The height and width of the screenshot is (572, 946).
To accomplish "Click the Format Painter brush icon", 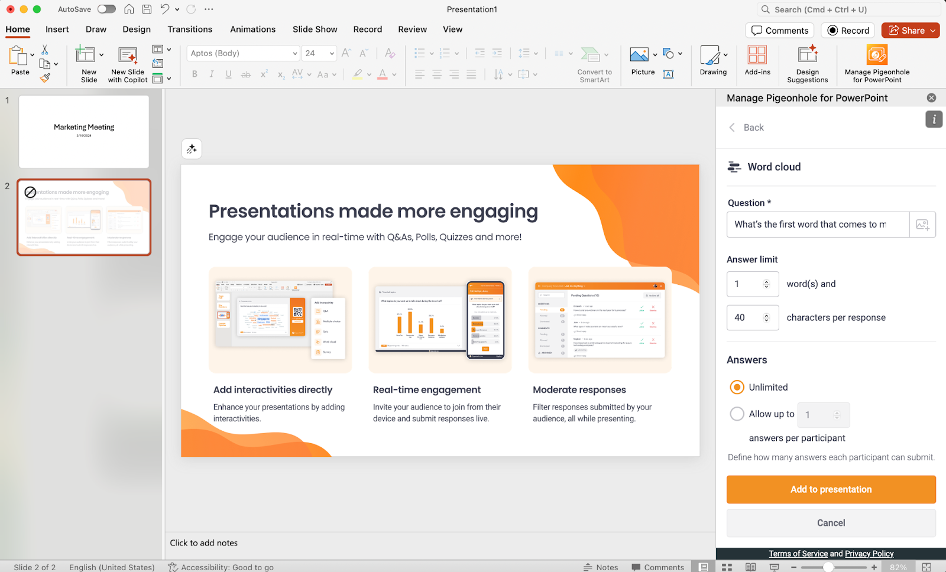I will [45, 77].
